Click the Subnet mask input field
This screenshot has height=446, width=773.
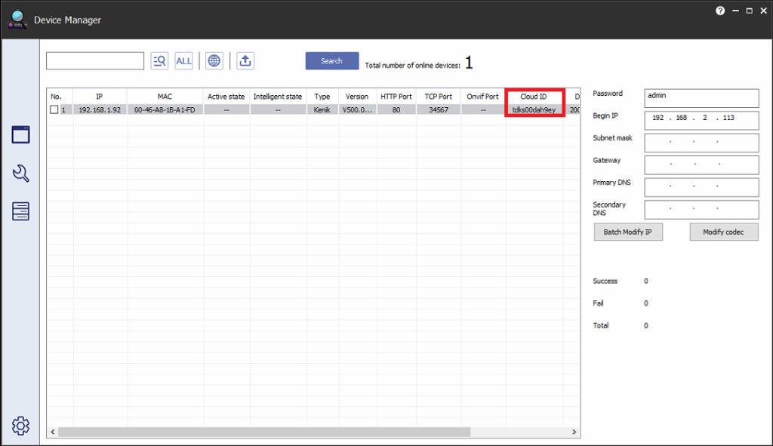(701, 143)
